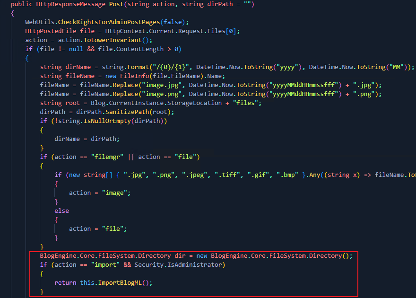Click Security.IsAdministrator condition
416x298 pixels.
click(x=178, y=265)
